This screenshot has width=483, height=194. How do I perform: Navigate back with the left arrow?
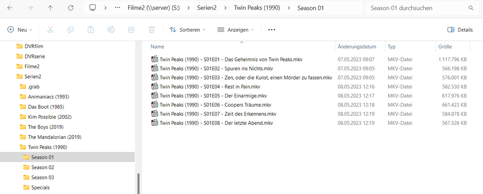pos(10,8)
